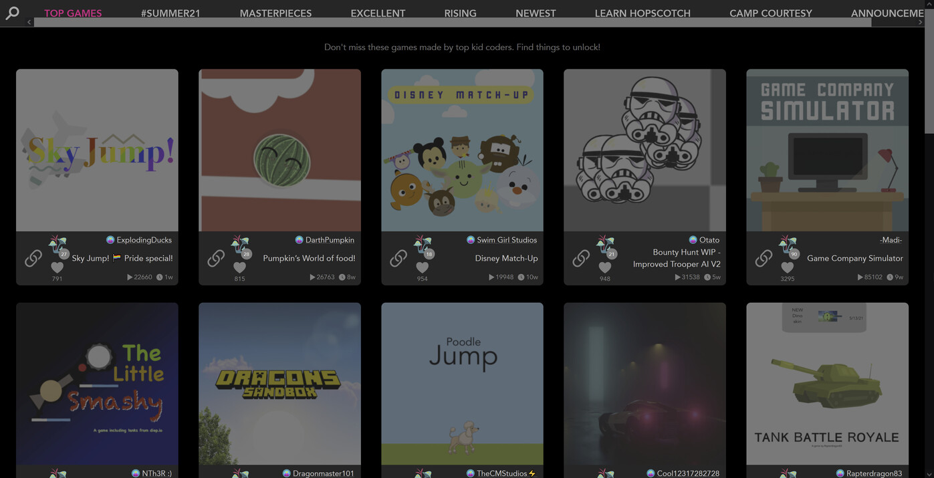Open dark car game thumbnail by Cool12317282728

[x=645, y=384]
